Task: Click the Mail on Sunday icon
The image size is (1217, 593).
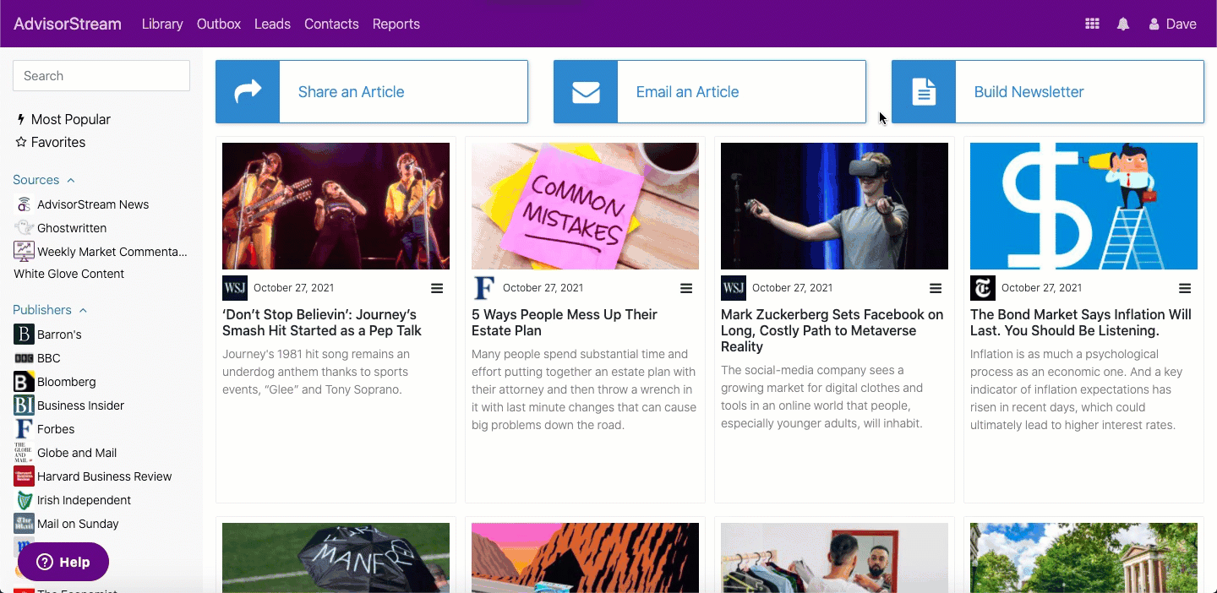Action: (x=24, y=524)
